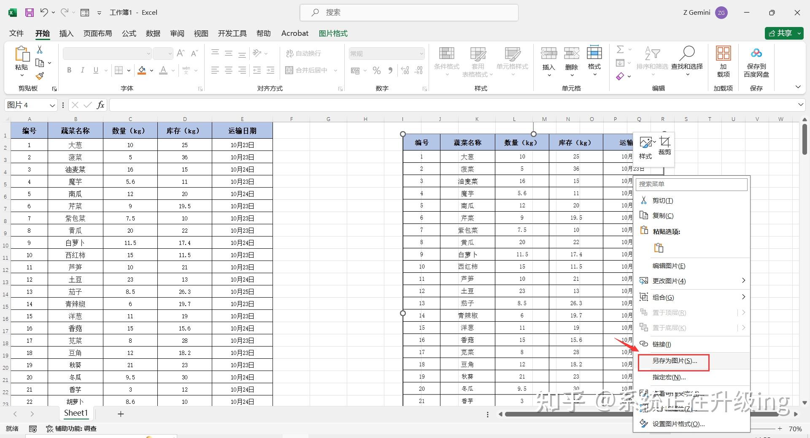Open the Picture Format tab
The width and height of the screenshot is (810, 438).
pos(333,33)
